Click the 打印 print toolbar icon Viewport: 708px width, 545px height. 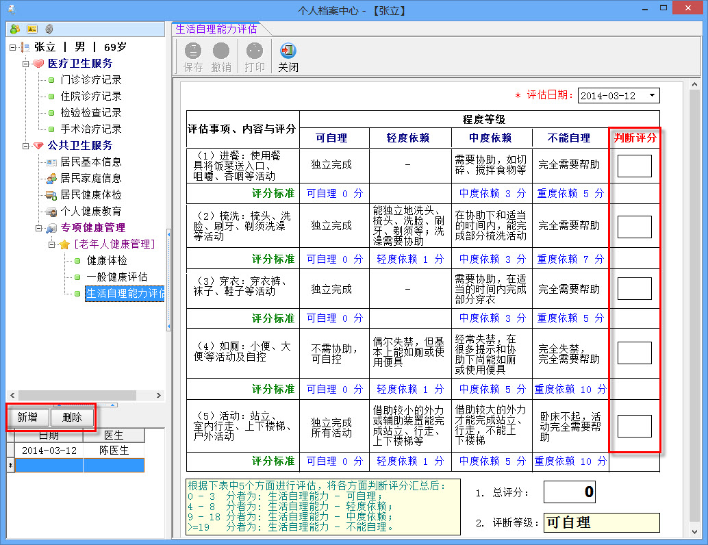tap(255, 51)
